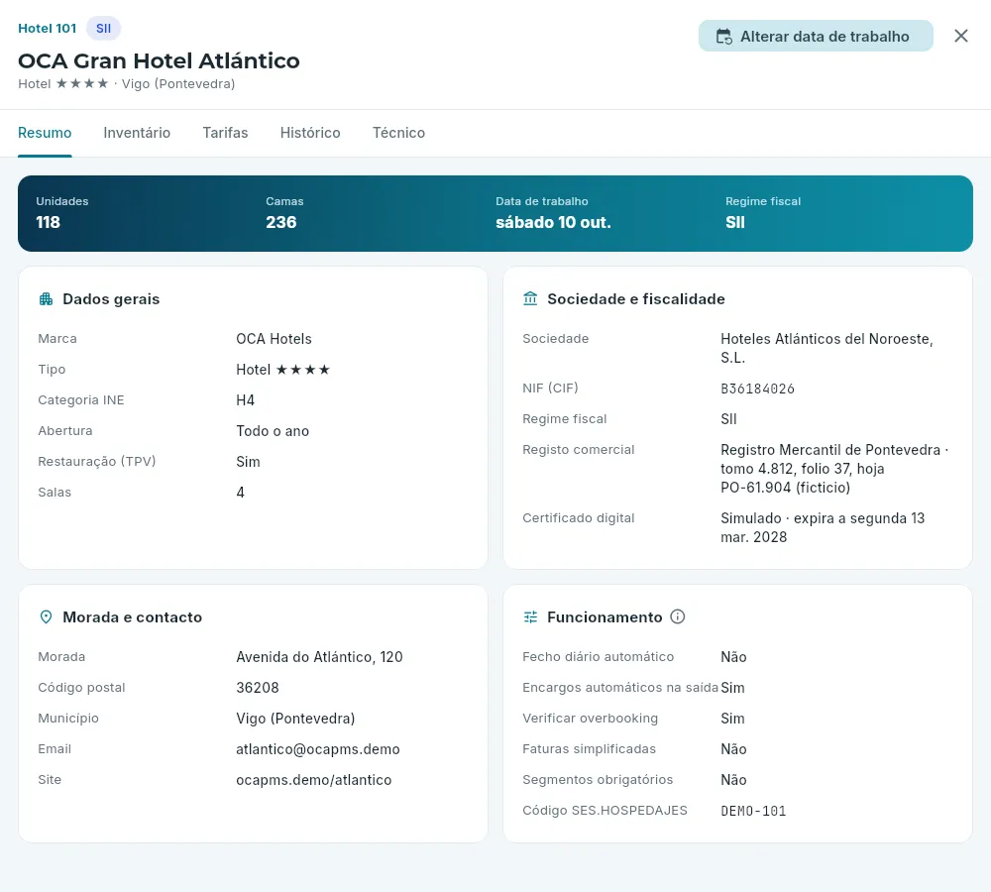
Task: Click the Segmentos obrigatórios value Não
Action: (x=733, y=780)
